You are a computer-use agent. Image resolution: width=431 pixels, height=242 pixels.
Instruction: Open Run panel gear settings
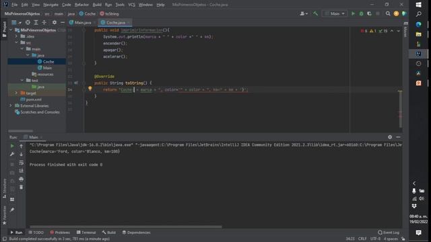click(390, 137)
